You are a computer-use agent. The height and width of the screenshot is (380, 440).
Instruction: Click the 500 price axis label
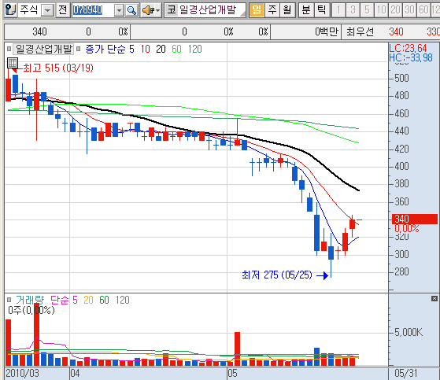pyautogui.click(x=402, y=78)
